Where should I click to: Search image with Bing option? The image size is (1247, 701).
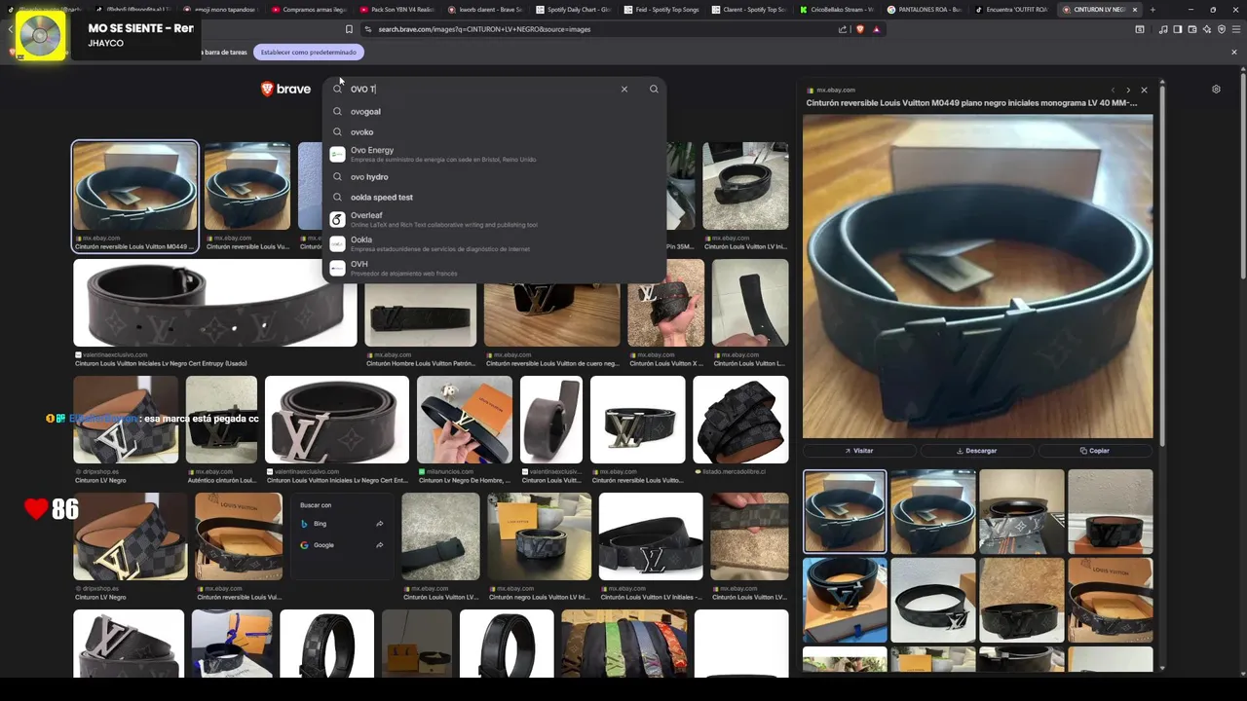click(341, 524)
